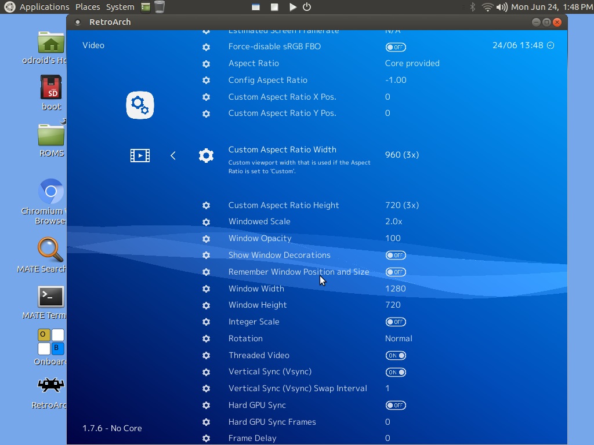Toggle Force-disable sRGB FBO switch

[x=396, y=47]
